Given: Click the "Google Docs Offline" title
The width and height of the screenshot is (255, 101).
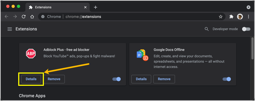Looking at the screenshot, I should point(169,50).
